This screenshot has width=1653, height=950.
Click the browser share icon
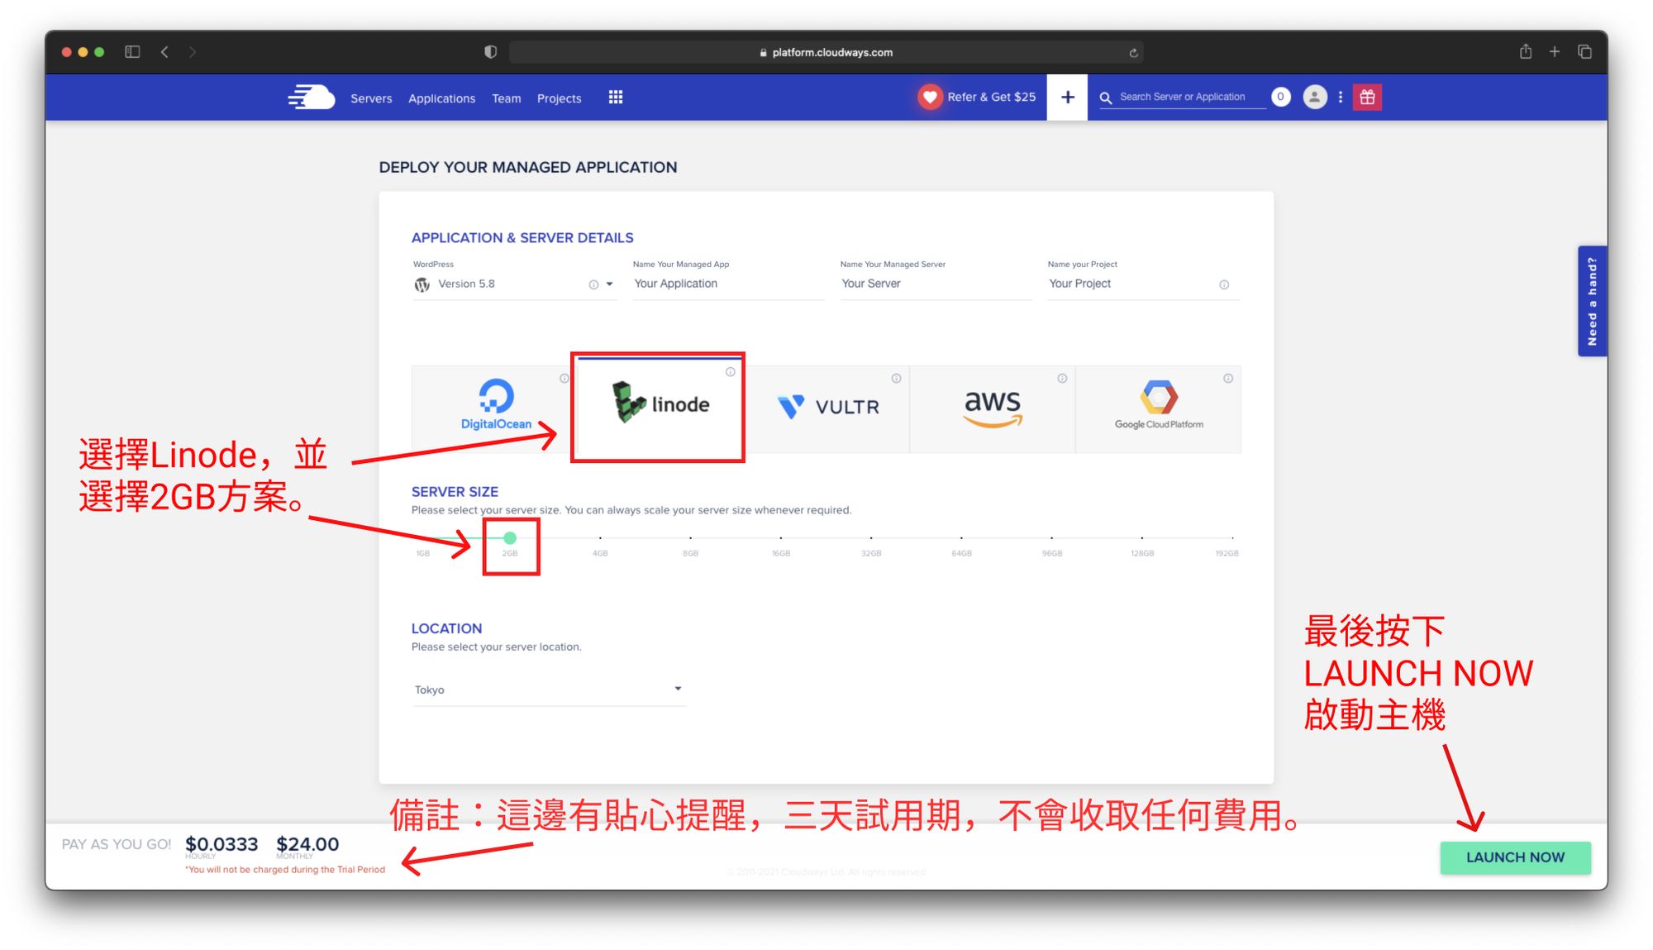[x=1525, y=51]
